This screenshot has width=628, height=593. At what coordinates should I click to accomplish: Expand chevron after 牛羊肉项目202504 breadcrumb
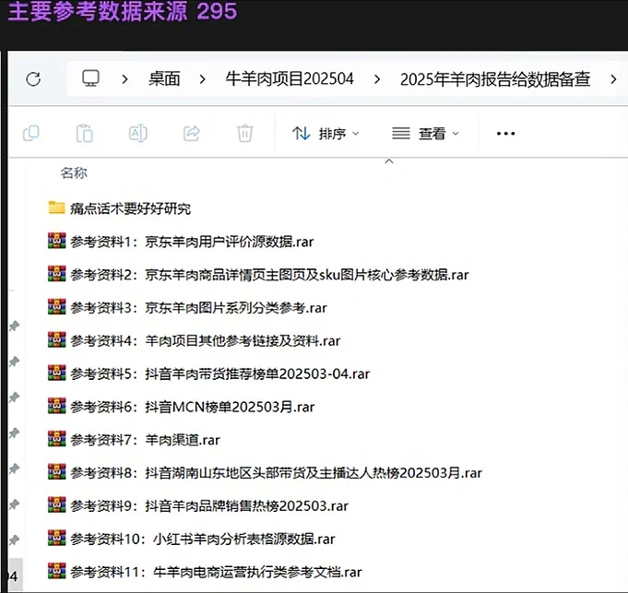click(x=376, y=79)
